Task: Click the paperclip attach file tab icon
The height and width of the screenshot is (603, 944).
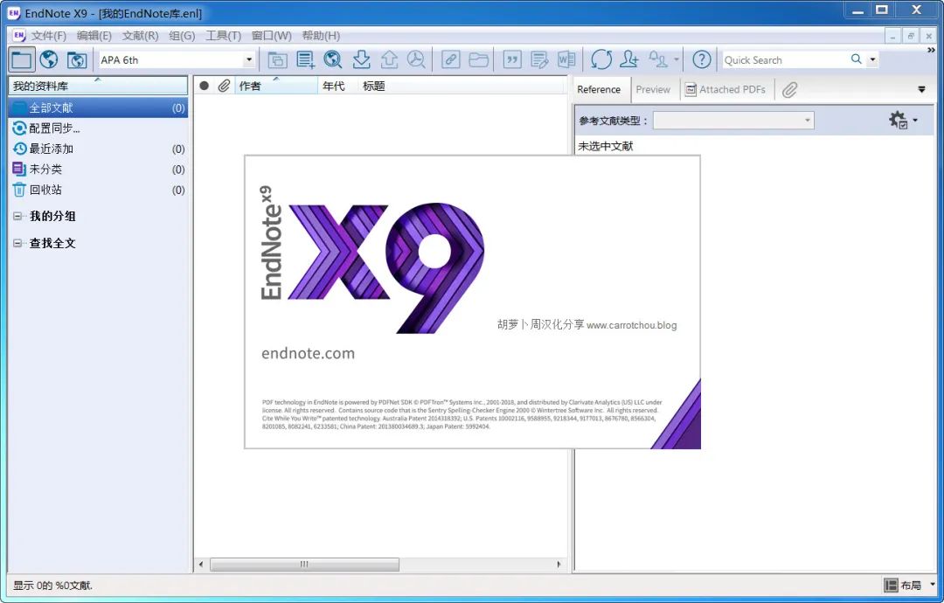Action: 789,90
